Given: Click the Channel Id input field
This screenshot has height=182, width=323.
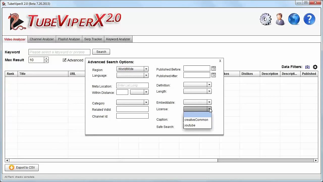Looking at the screenshot, I should click(132, 116).
